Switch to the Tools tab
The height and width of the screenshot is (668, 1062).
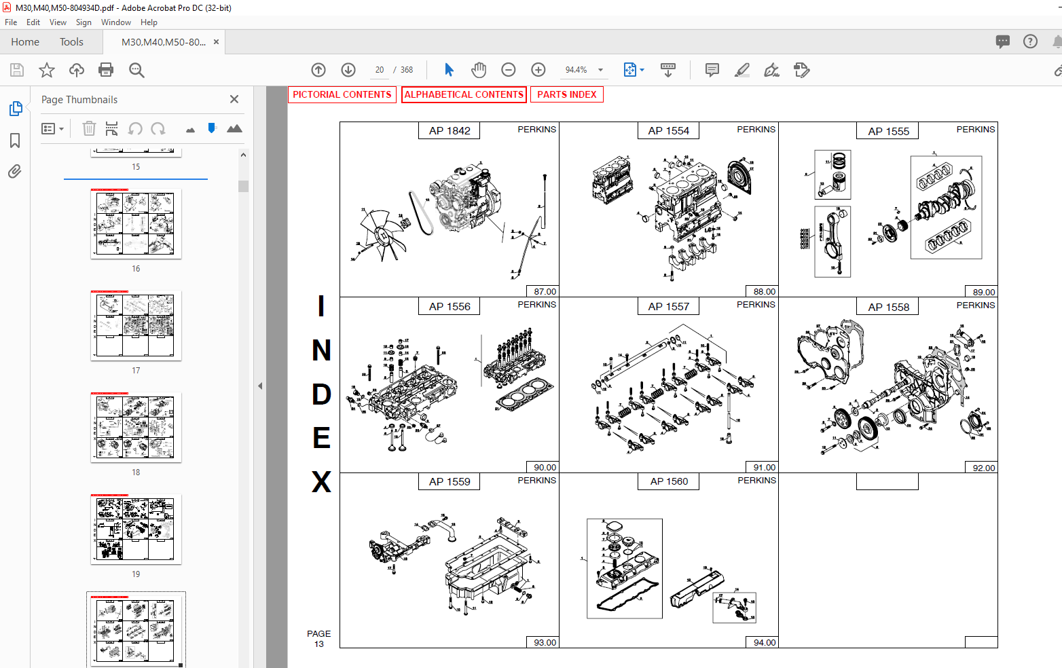click(x=71, y=42)
